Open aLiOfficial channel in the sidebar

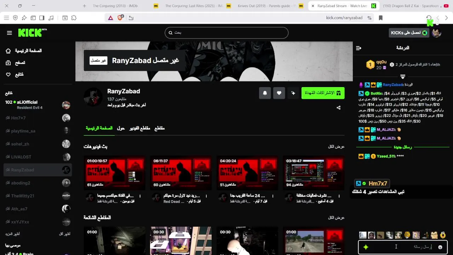click(x=38, y=105)
